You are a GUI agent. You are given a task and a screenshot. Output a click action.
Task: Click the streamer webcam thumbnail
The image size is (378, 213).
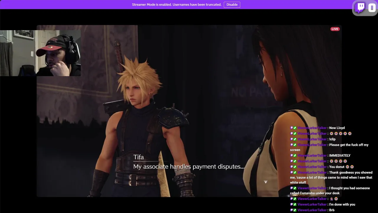[x=40, y=53]
